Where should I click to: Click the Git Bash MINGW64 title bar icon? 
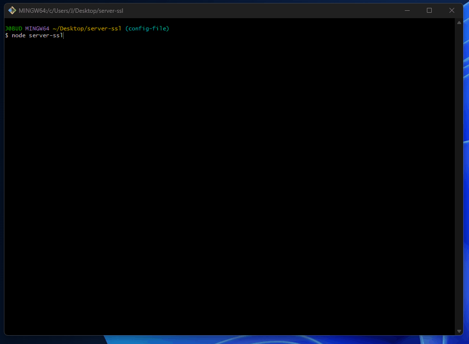coord(12,10)
